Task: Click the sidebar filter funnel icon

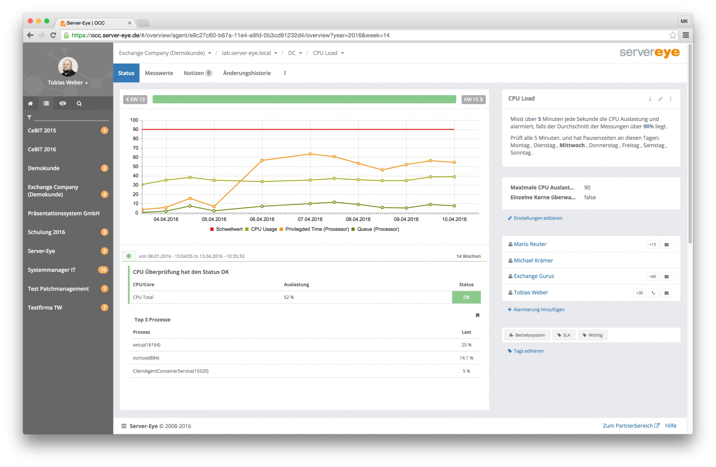Action: click(x=29, y=117)
